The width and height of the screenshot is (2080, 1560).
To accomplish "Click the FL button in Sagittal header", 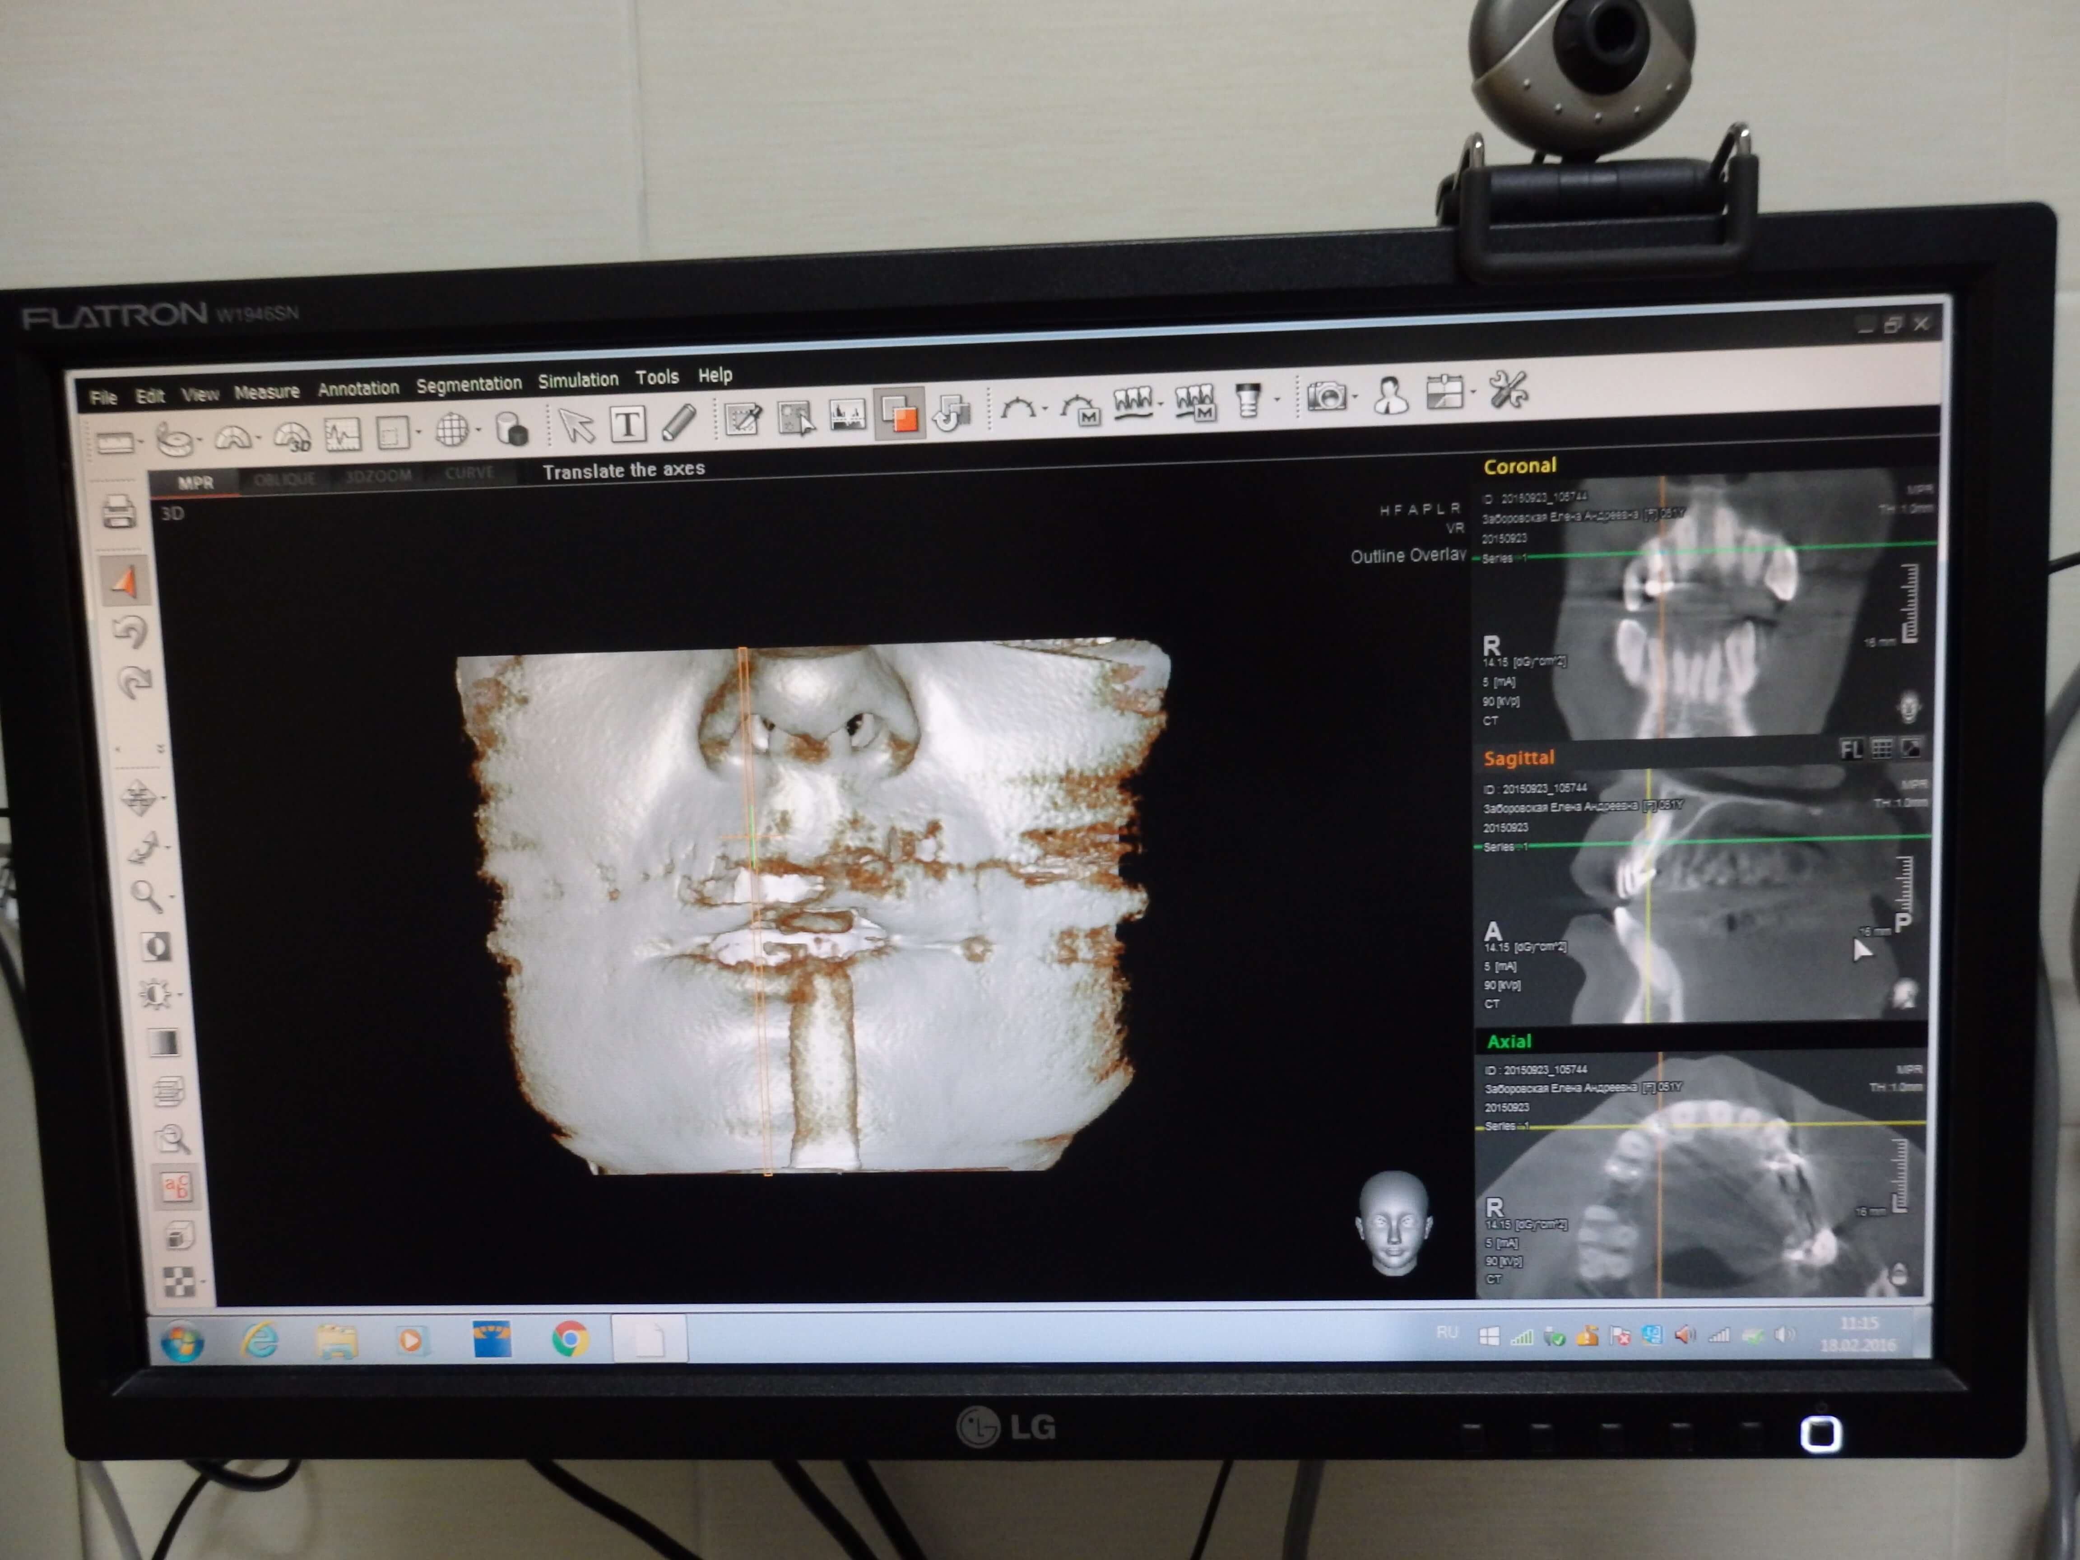I will click(x=1851, y=749).
